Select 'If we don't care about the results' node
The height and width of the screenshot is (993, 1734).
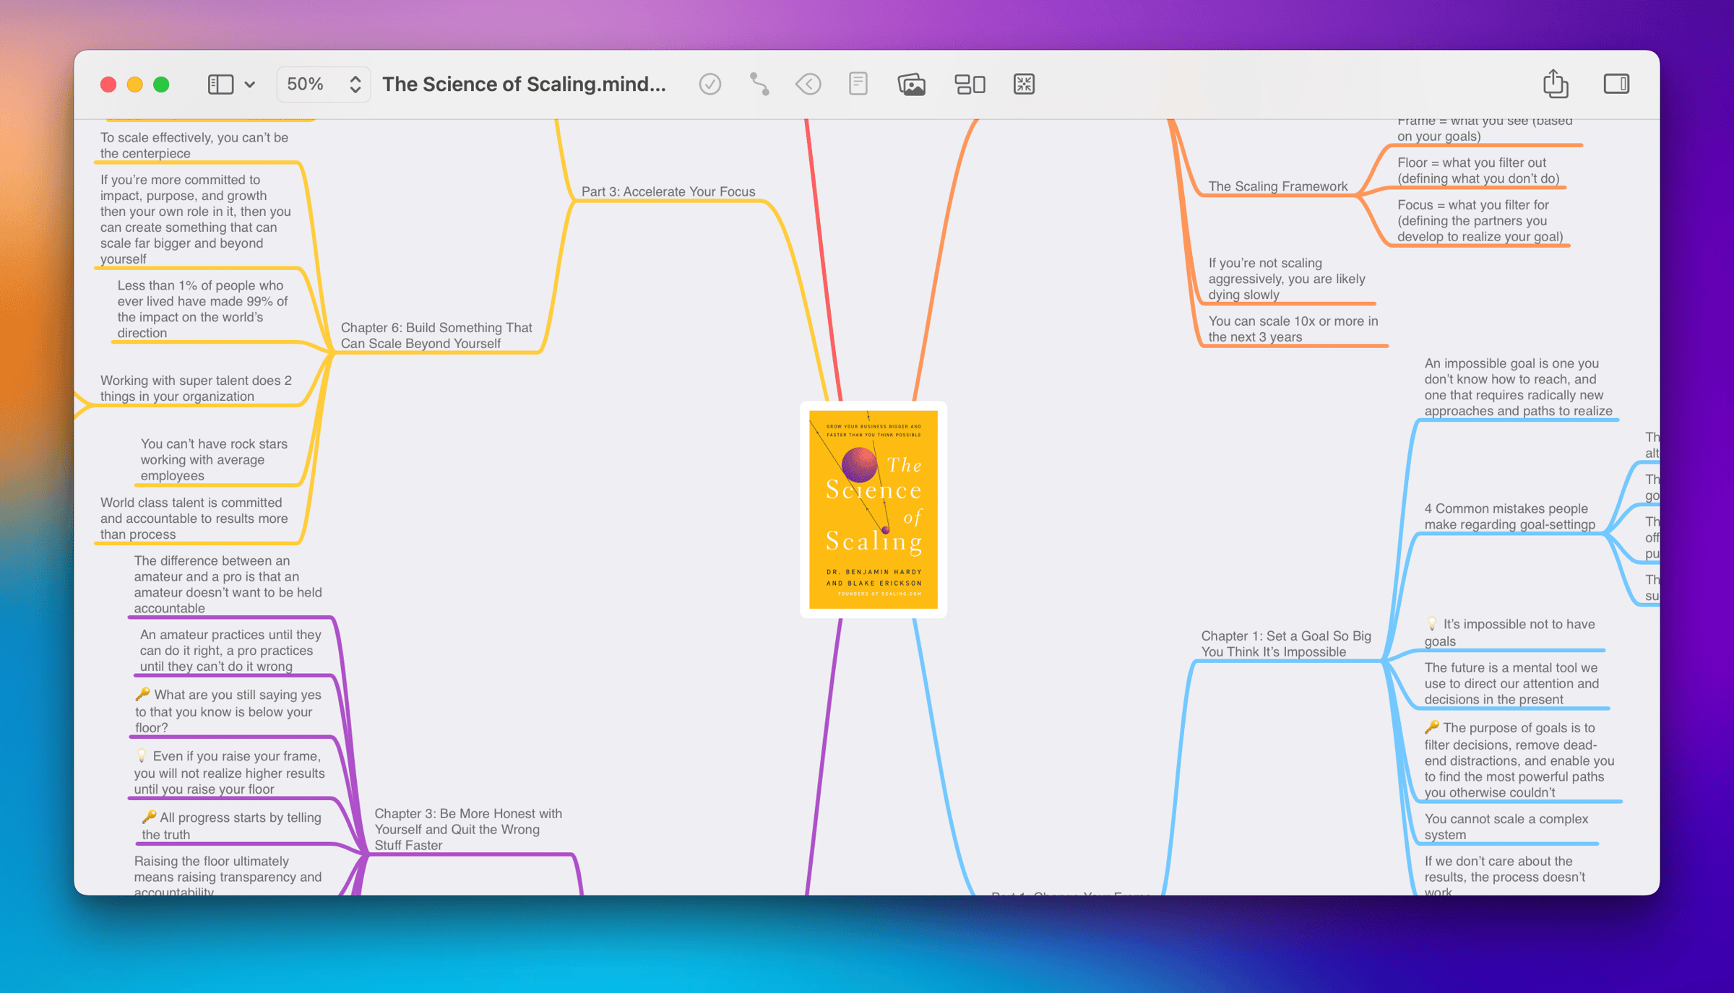(x=1504, y=877)
